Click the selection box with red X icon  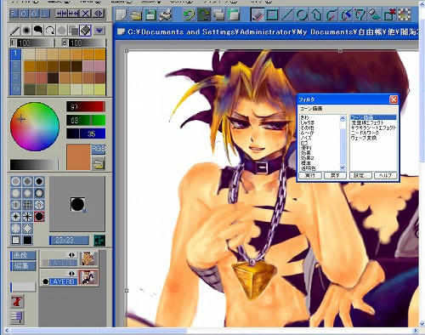[390, 14]
